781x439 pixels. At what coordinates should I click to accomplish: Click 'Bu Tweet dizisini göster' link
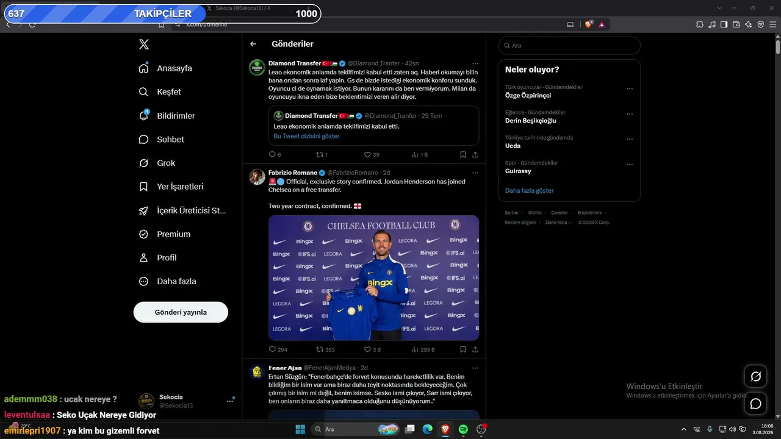(306, 136)
